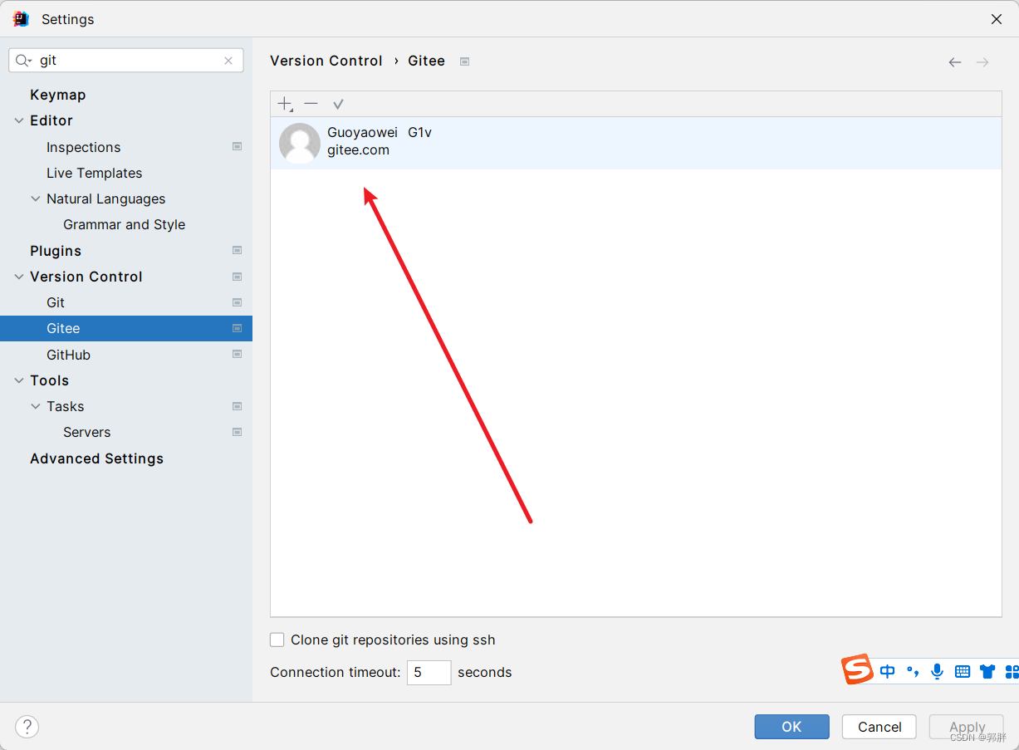Viewport: 1019px width, 750px height.
Task: Open the help question mark
Action: 27,727
